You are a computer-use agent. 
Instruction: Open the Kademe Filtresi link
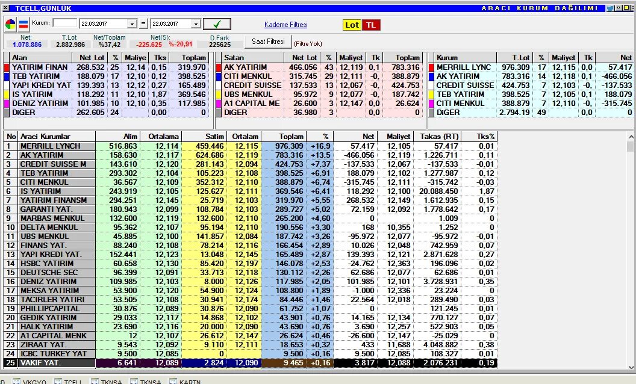point(286,25)
